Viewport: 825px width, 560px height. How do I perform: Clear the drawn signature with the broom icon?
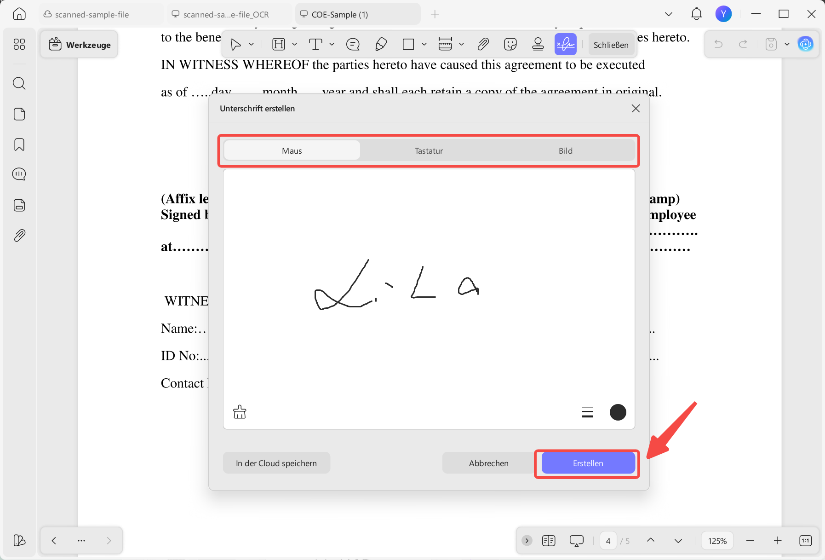240,412
